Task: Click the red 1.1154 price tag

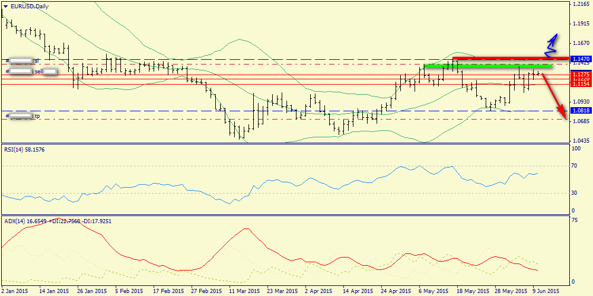Action: tap(581, 84)
